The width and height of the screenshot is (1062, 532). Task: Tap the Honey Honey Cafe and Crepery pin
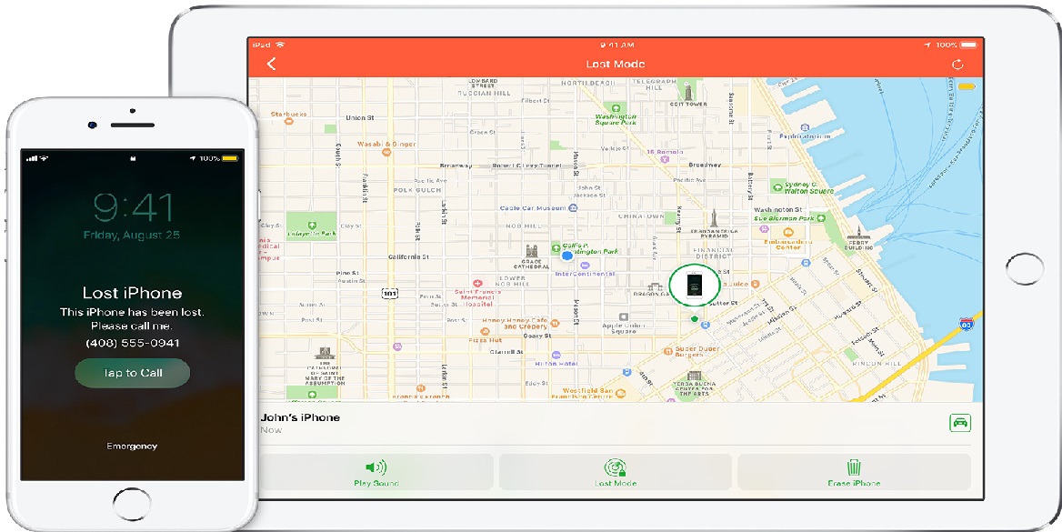tap(556, 323)
